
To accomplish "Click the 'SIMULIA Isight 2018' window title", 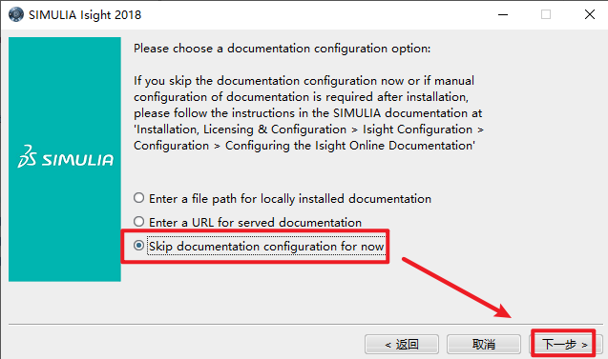I will coord(85,14).
